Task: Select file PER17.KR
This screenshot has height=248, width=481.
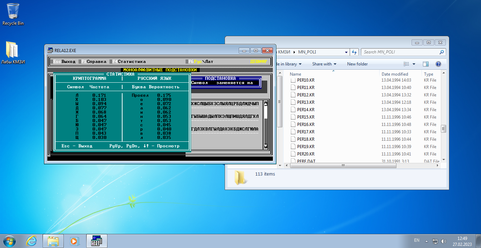Action: click(306, 132)
